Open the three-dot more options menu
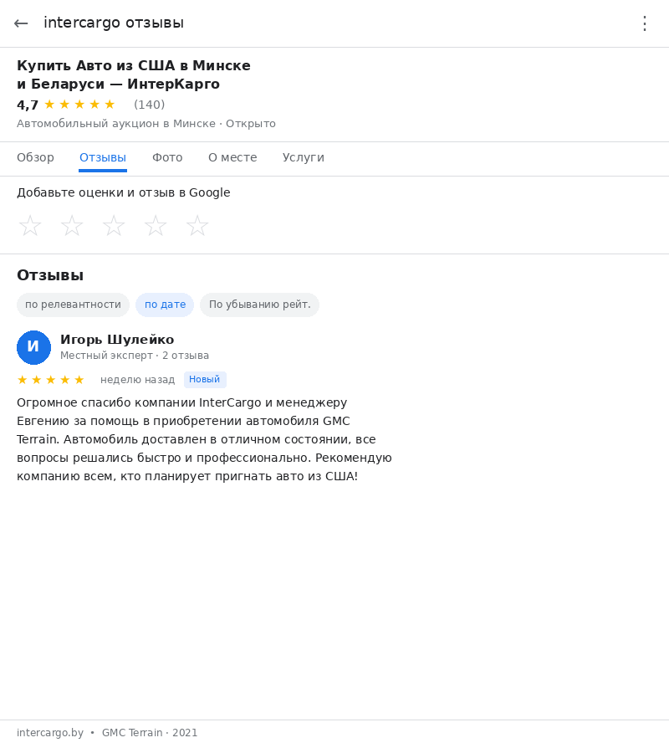Screen dimensions: 669x753 644,23
